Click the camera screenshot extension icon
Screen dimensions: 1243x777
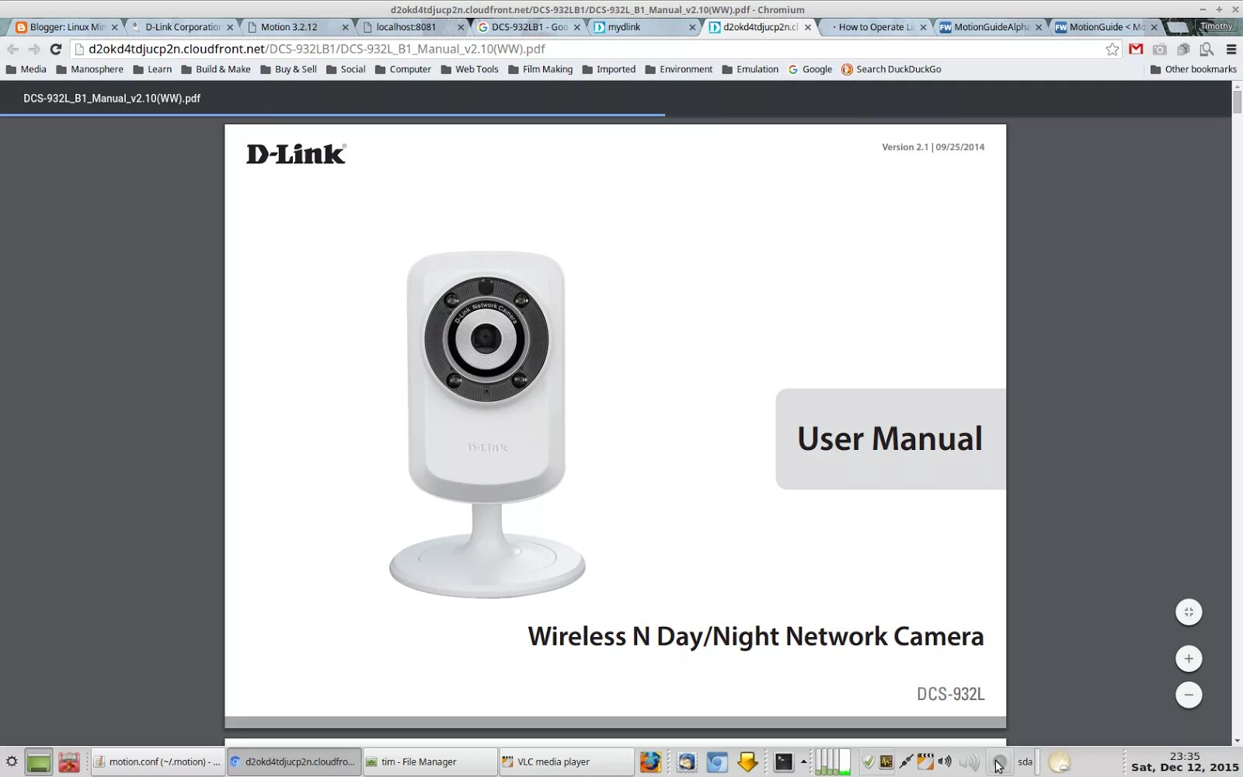click(1160, 49)
